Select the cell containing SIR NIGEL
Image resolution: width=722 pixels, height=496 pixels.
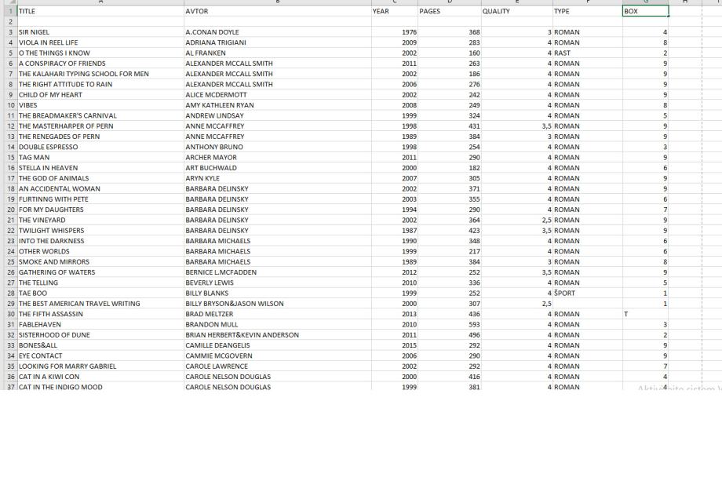pyautogui.click(x=100, y=32)
